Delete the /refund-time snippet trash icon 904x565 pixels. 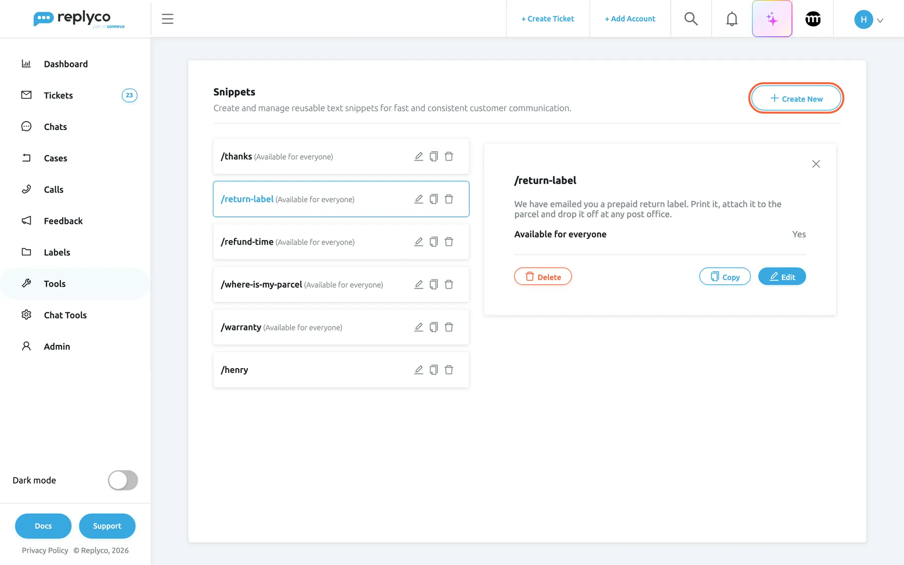click(449, 242)
